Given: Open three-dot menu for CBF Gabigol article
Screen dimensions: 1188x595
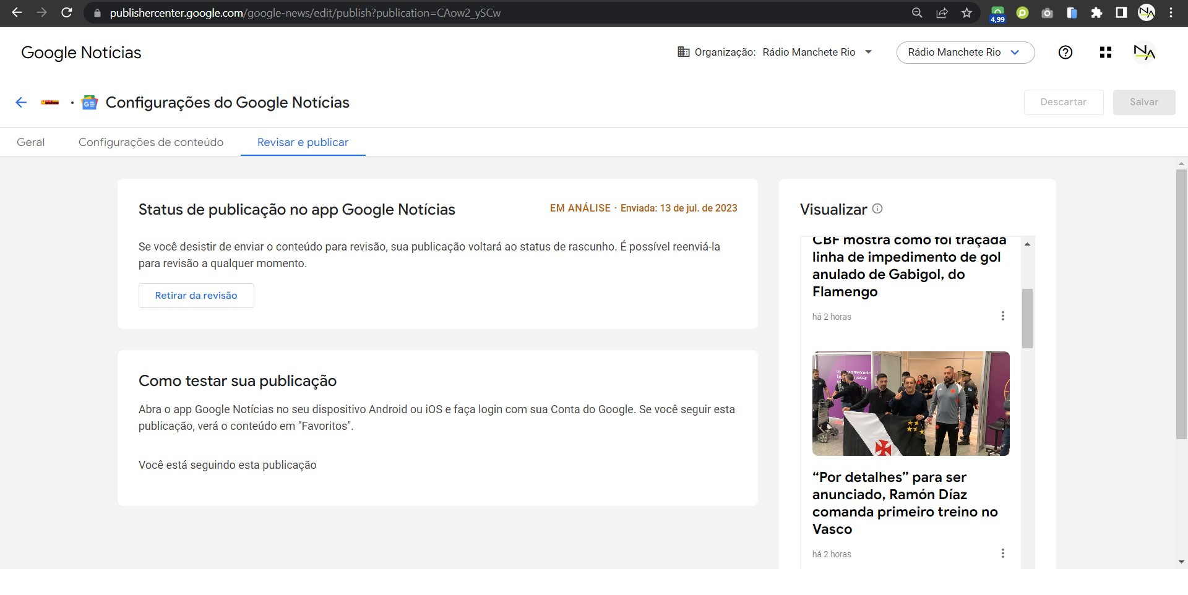Looking at the screenshot, I should pyautogui.click(x=1002, y=316).
